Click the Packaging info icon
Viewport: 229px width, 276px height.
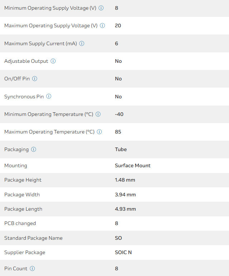click(x=34, y=149)
